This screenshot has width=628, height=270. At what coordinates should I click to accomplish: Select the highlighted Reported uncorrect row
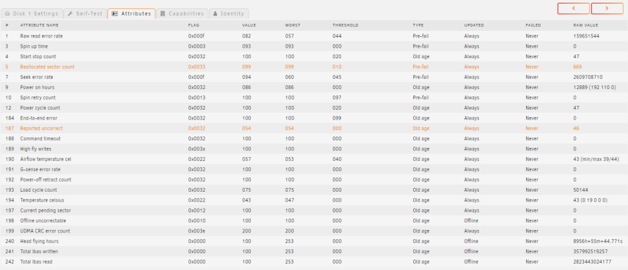point(314,128)
